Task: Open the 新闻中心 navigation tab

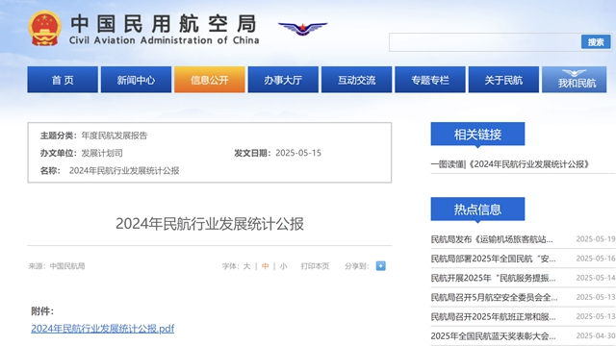Action: (136, 80)
